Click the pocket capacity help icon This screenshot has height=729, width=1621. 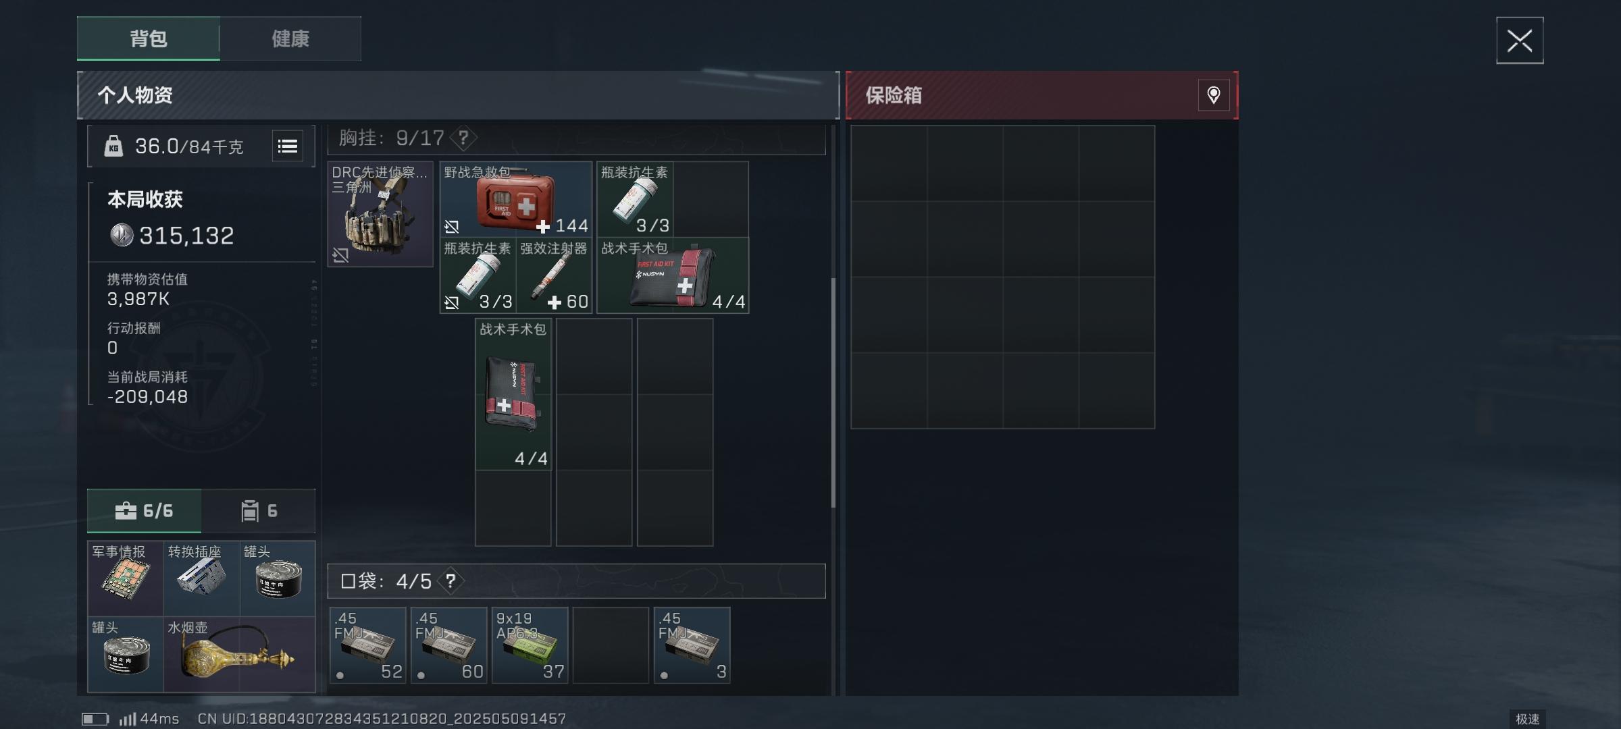pos(451,581)
